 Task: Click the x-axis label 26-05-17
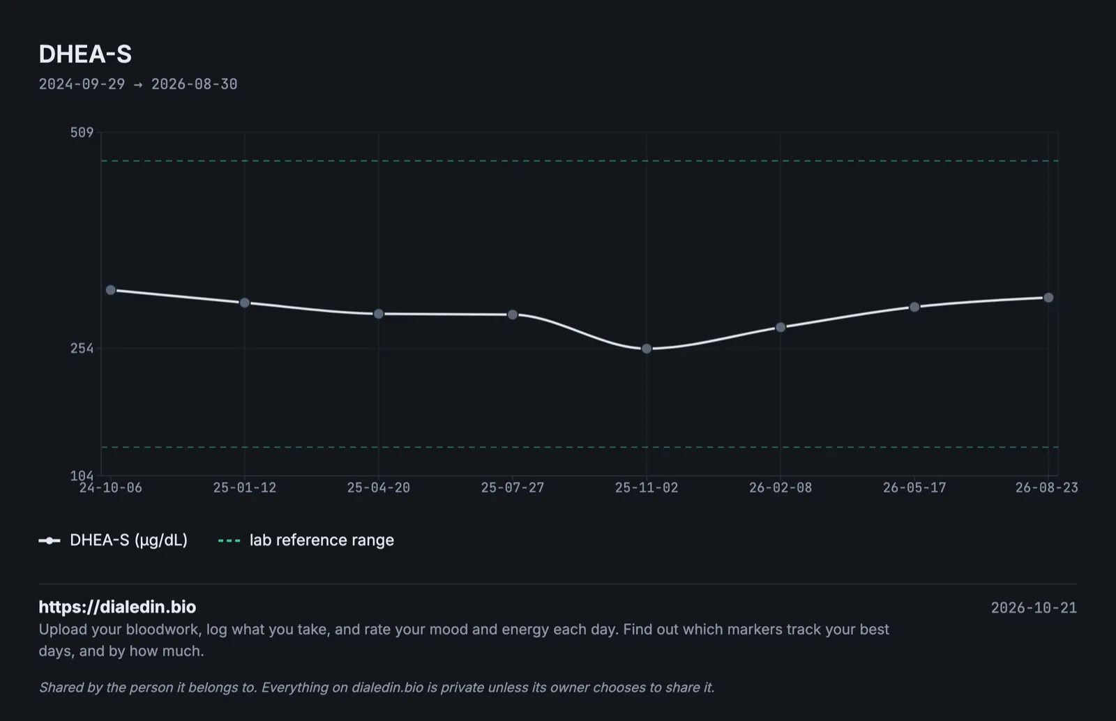pos(914,488)
